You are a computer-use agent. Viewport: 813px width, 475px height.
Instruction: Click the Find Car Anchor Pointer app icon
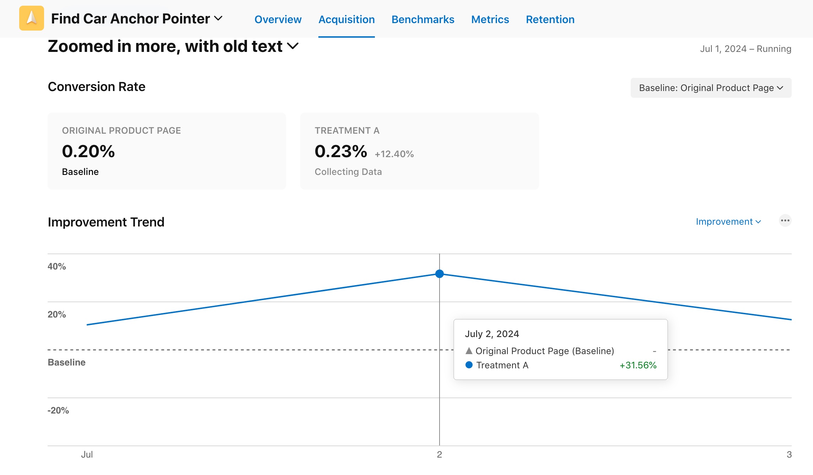click(32, 18)
